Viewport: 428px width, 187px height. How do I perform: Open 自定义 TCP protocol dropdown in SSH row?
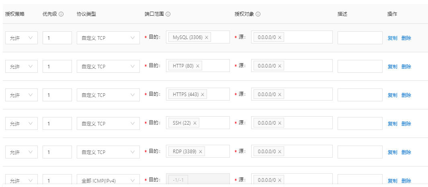(x=109, y=123)
